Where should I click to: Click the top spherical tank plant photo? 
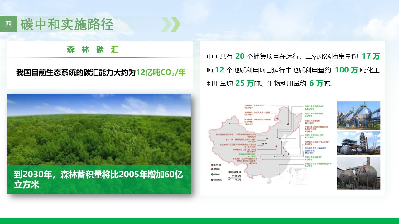pyautogui.click(x=358, y=115)
